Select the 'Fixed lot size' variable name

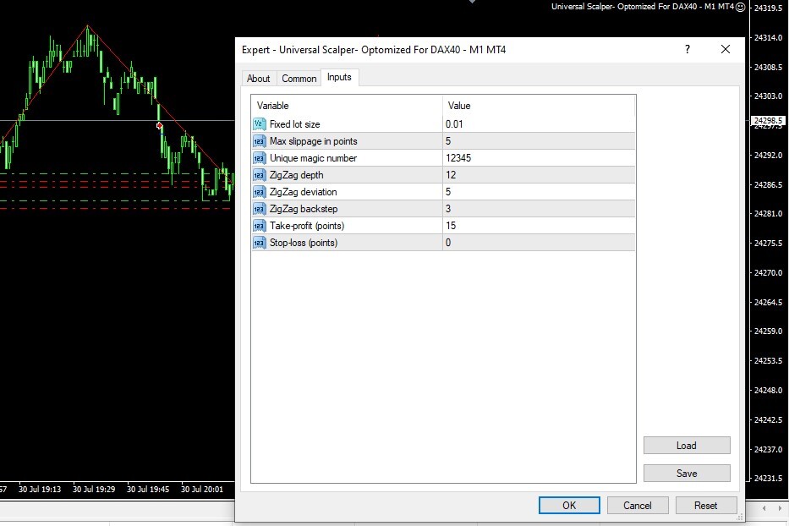(295, 124)
